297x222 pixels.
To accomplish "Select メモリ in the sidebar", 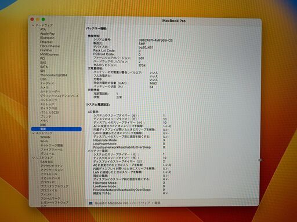I will click(44, 121).
